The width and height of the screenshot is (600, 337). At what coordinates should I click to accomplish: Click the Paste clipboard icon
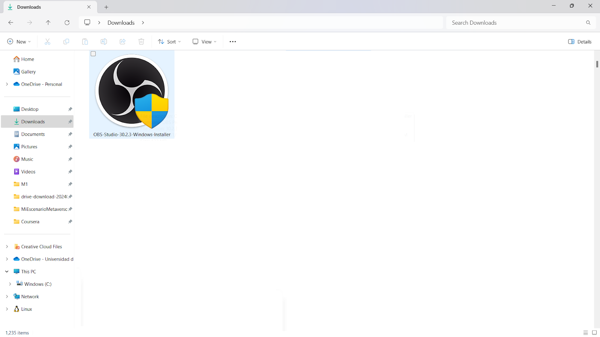click(x=85, y=42)
